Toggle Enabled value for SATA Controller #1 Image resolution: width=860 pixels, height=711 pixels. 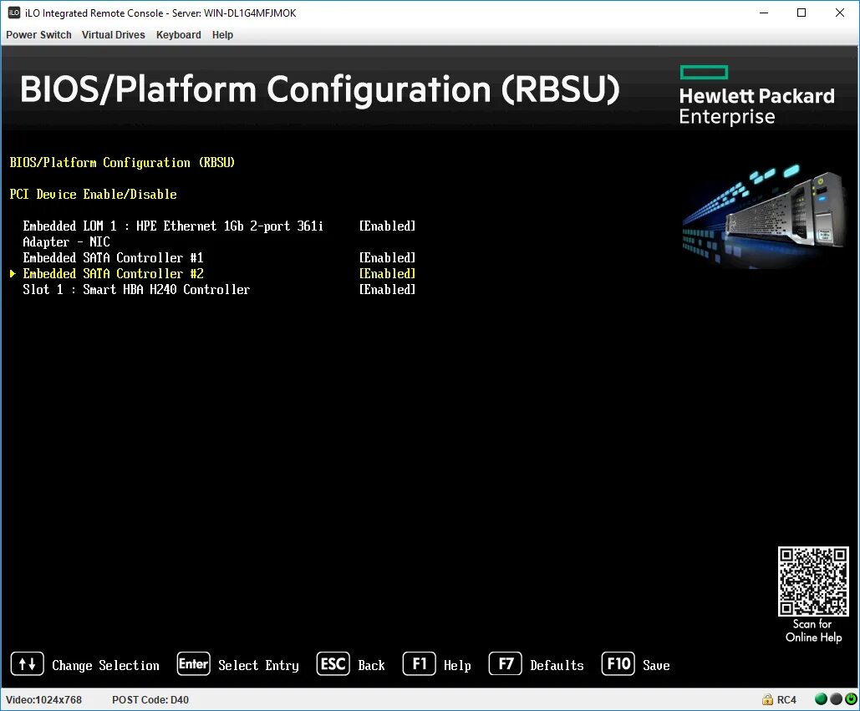pos(387,257)
